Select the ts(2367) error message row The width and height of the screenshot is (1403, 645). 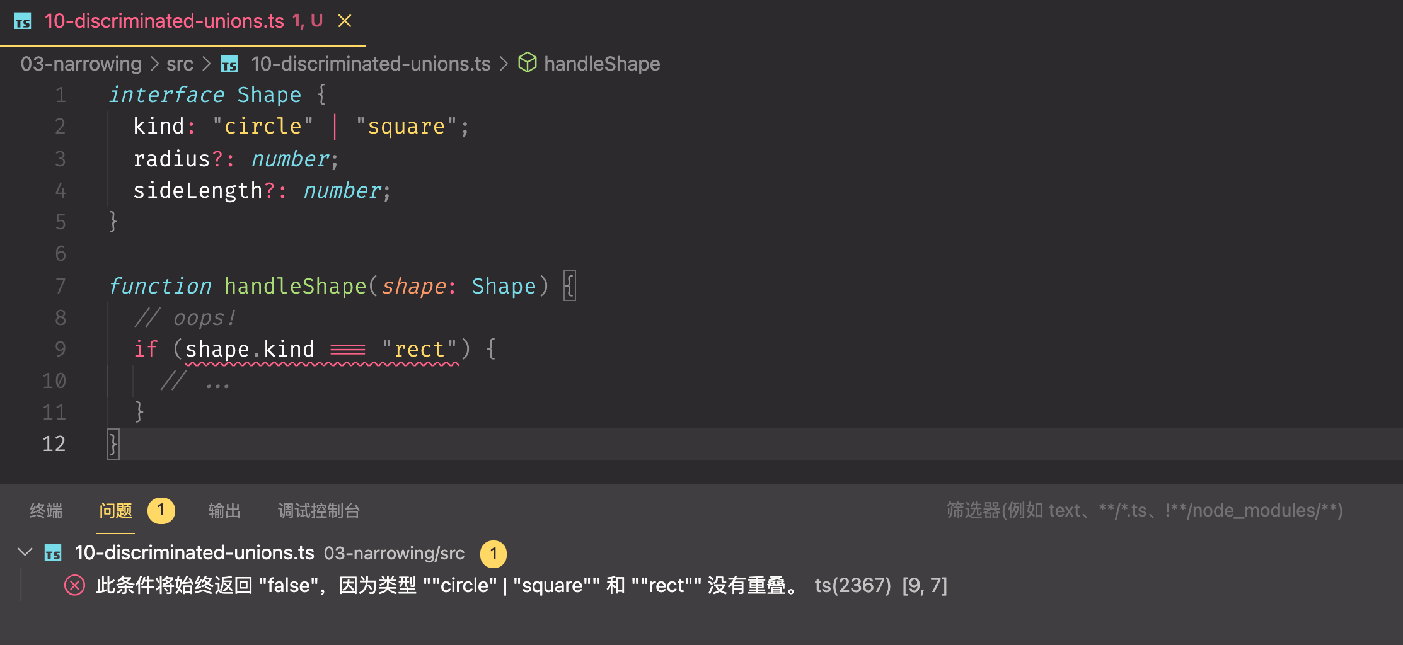click(x=701, y=585)
